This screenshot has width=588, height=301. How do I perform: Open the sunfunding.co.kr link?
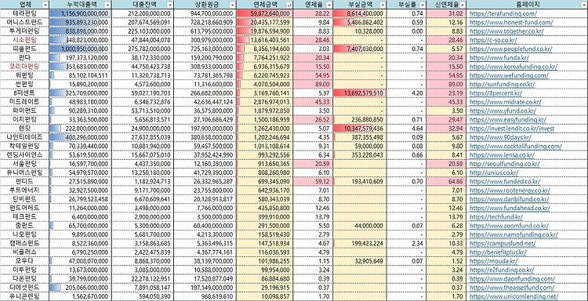pos(502,85)
